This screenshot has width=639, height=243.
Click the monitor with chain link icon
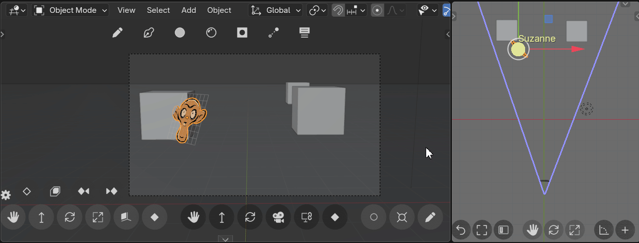pyautogui.click(x=307, y=218)
